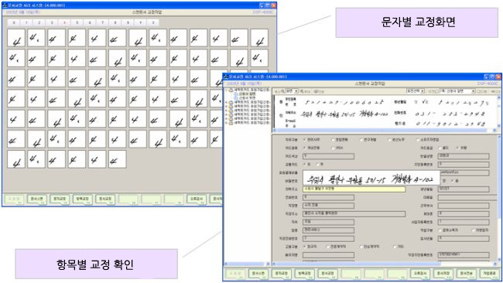Expand the top folder in the document tree
The width and height of the screenshot is (503, 283).
227,90
